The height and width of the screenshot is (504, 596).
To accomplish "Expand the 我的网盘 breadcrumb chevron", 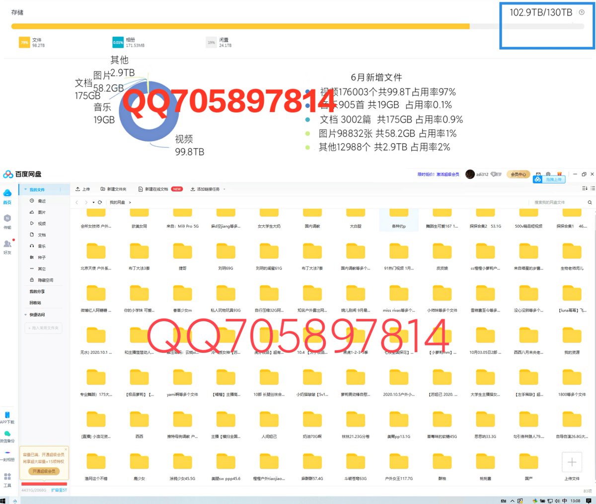I will click(x=130, y=203).
